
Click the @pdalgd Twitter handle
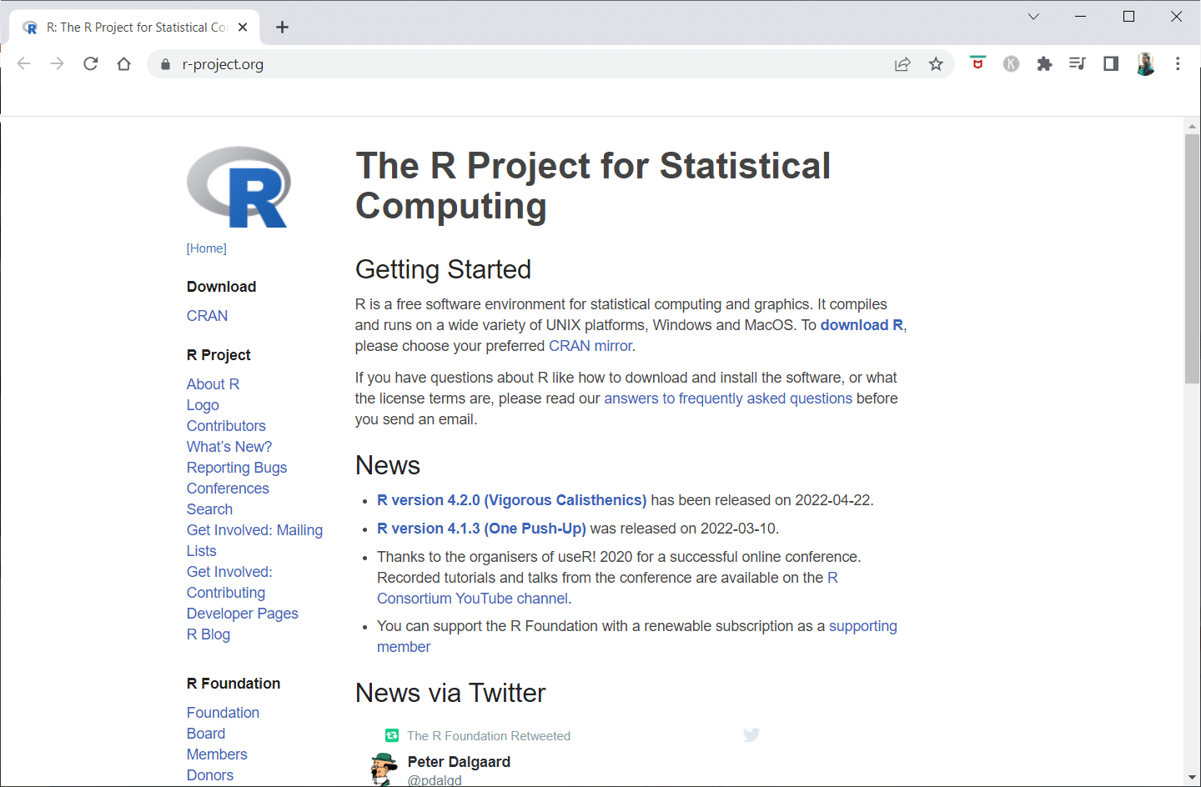pyautogui.click(x=435, y=780)
